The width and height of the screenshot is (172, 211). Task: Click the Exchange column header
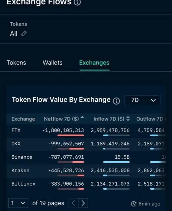(x=23, y=119)
